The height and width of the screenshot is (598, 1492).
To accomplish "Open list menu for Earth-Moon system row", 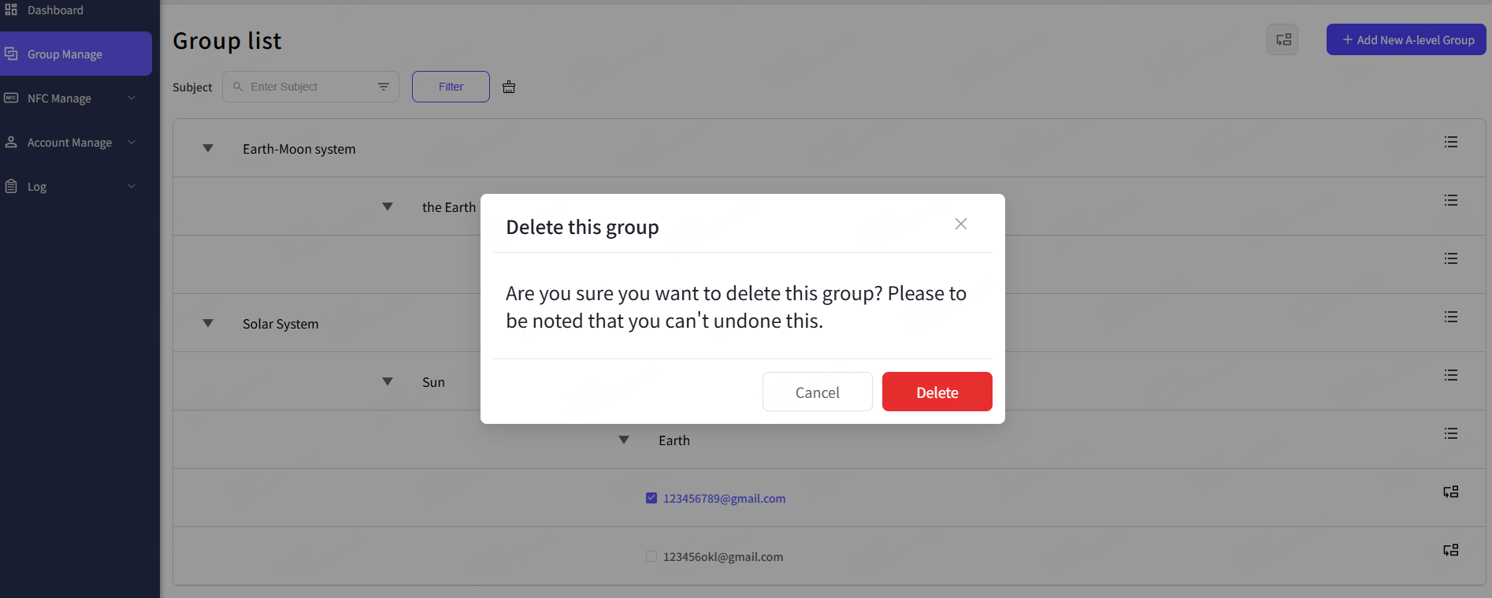I will coord(1450,142).
